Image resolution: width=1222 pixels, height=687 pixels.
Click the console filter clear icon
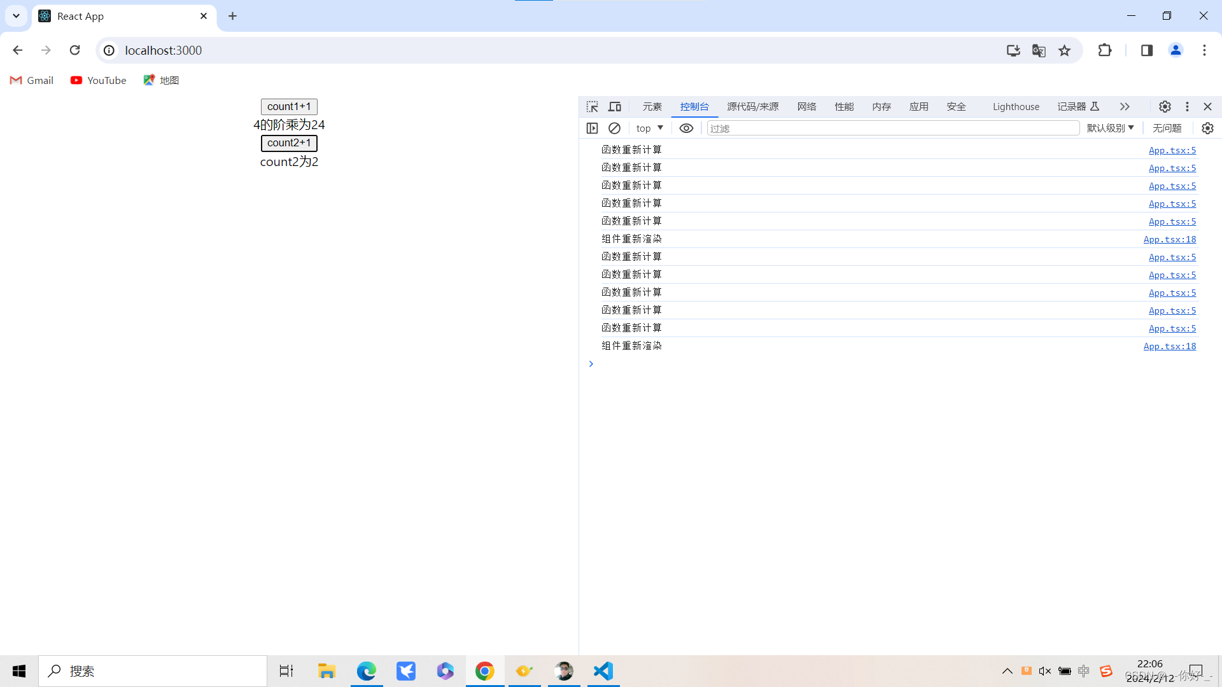pyautogui.click(x=614, y=128)
